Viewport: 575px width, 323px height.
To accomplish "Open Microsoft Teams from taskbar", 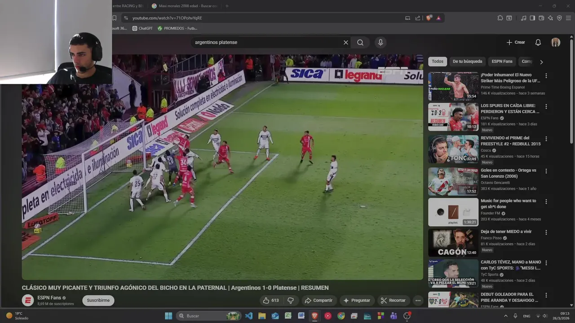I will [x=394, y=316].
